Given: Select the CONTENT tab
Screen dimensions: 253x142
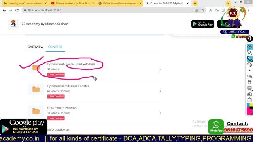Looking at the screenshot, I should [55, 47].
